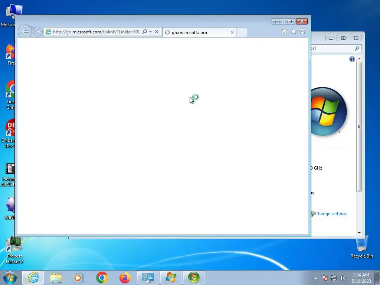Open Firefox from the taskbar
The height and width of the screenshot is (285, 380).
coord(125,278)
